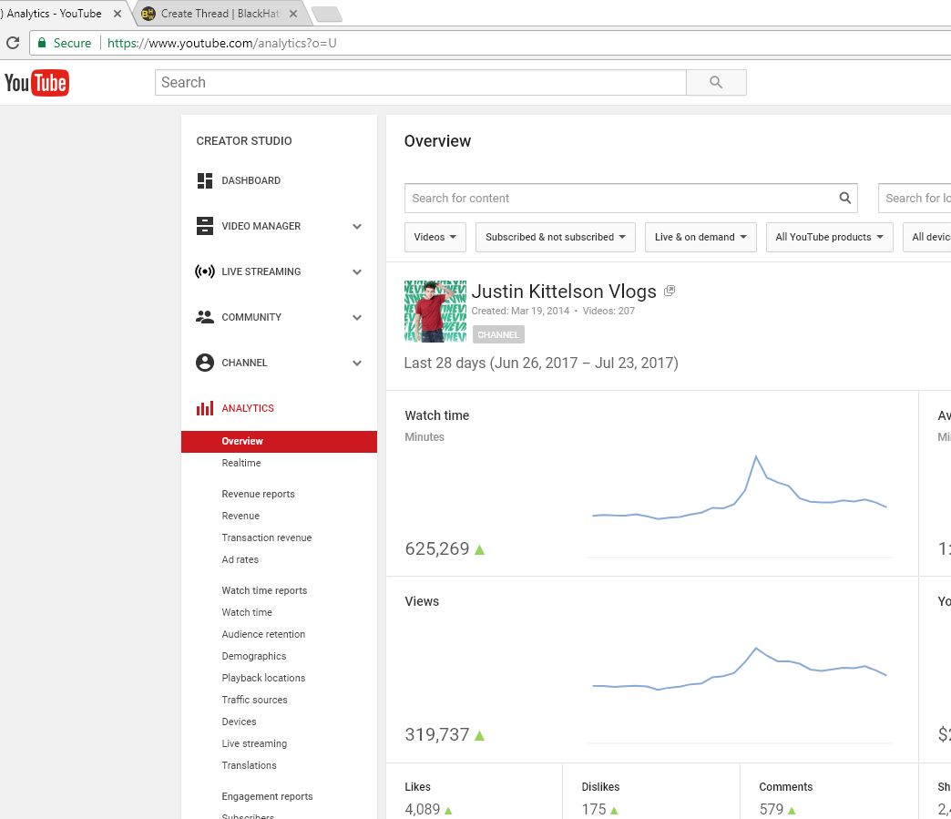This screenshot has height=819, width=951.
Task: Go to Dashboard in Creator Studio
Action: coord(251,180)
